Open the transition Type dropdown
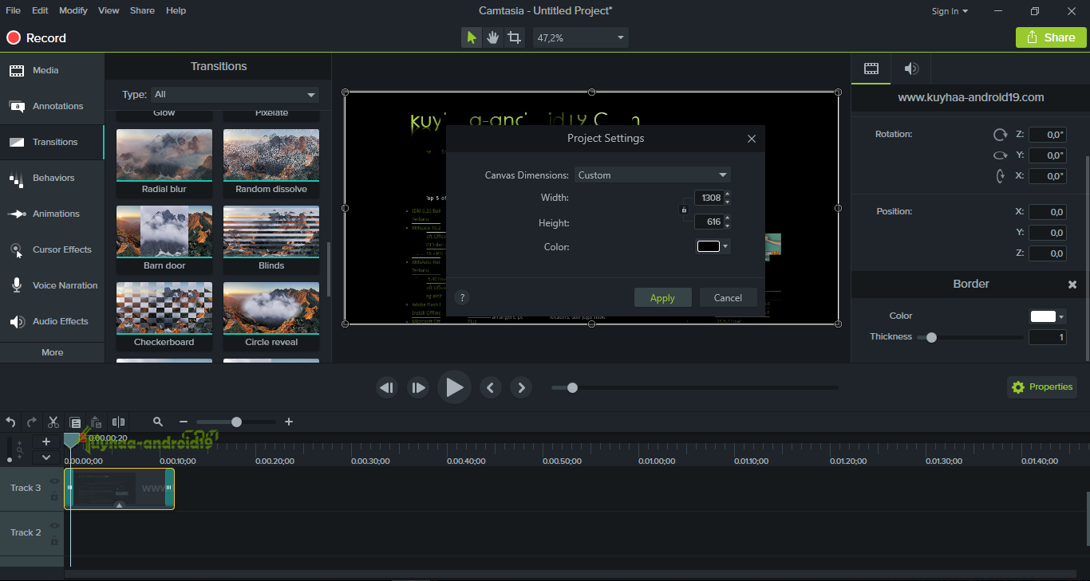Screen dimensions: 1090x581 point(235,94)
